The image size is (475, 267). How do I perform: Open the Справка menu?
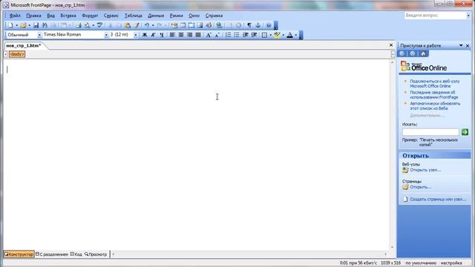214,16
